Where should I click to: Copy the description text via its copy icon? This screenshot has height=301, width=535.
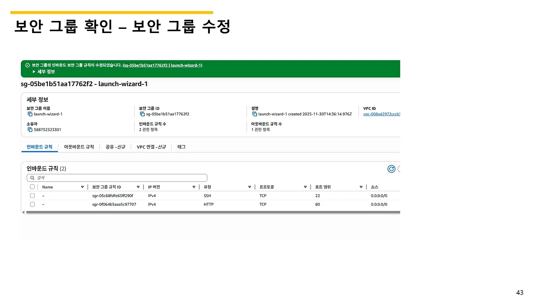coord(255,114)
